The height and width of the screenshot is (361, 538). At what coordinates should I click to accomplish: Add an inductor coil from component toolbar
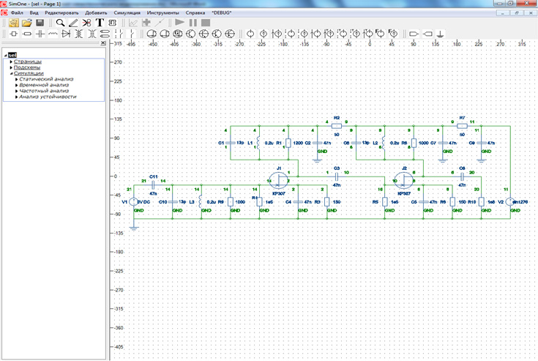53,34
